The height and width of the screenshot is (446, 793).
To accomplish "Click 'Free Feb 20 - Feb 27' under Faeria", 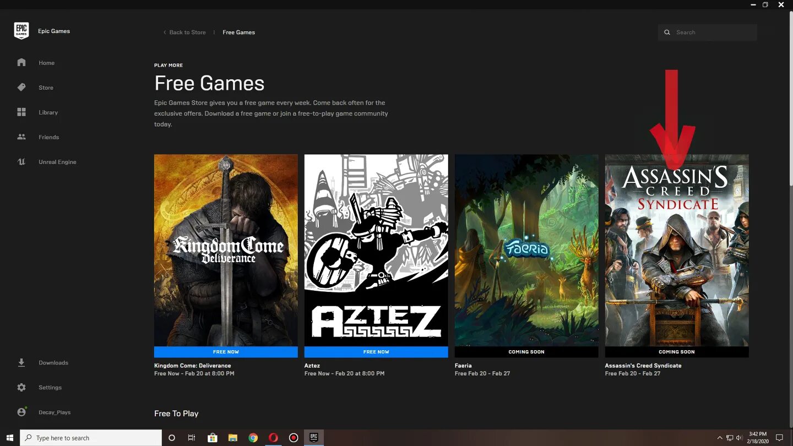I will pyautogui.click(x=482, y=373).
